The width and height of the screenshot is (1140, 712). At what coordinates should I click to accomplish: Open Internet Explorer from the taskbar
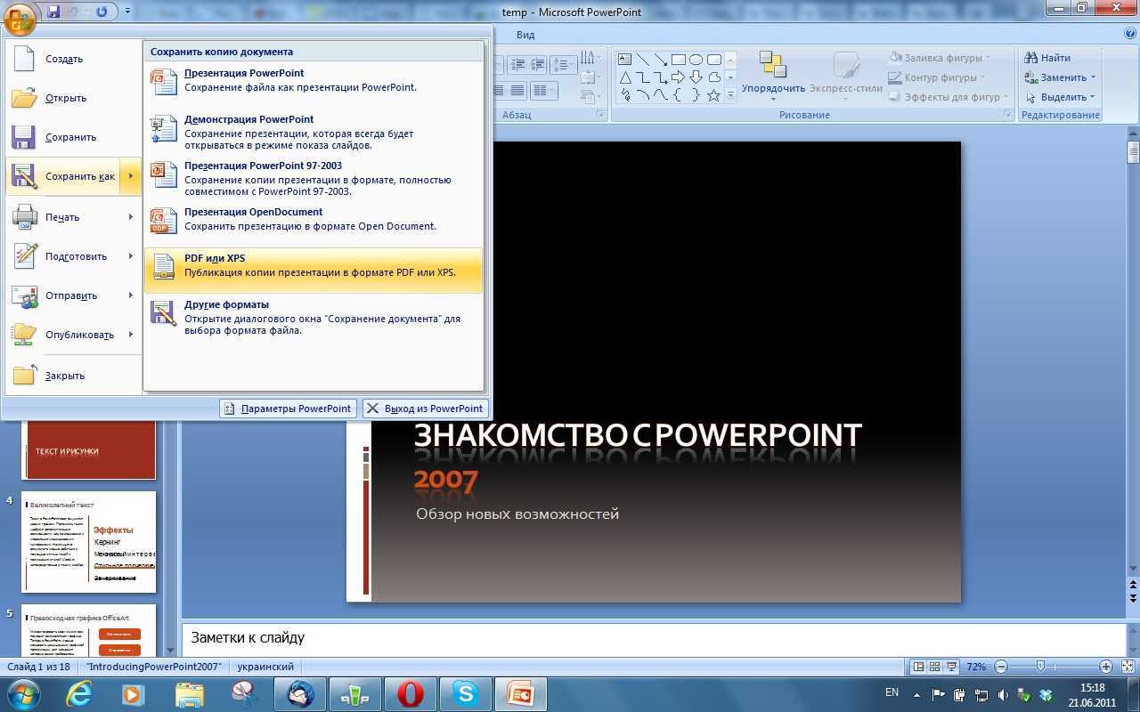coord(78,693)
